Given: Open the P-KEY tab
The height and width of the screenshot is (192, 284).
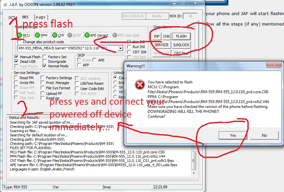Looking at the screenshot, I should pyautogui.click(x=41, y=18).
